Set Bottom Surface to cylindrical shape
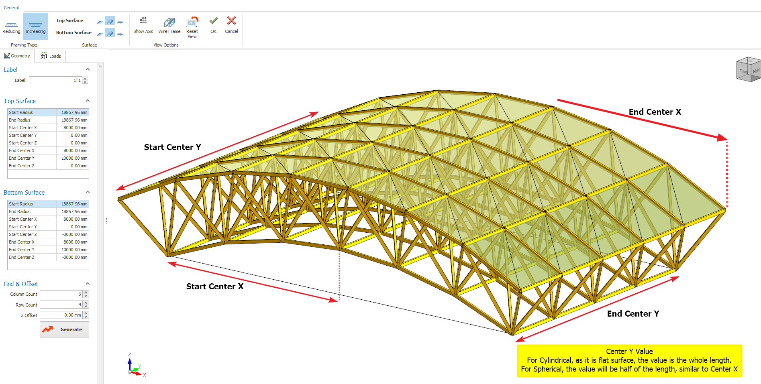The image size is (761, 384). pyautogui.click(x=110, y=33)
